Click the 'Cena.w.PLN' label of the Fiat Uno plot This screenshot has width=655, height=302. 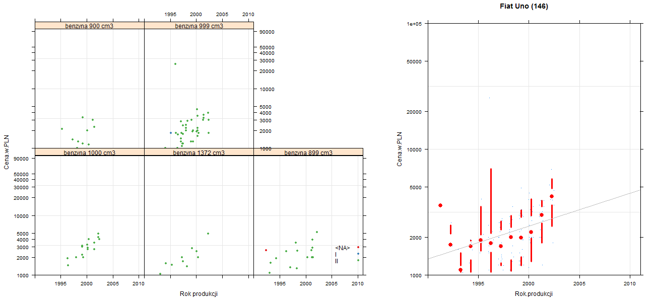400,149
